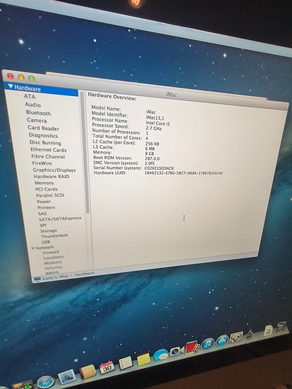Image resolution: width=292 pixels, height=389 pixels.
Task: Select Graphics/Displays in the sidebar
Action: pos(54,170)
